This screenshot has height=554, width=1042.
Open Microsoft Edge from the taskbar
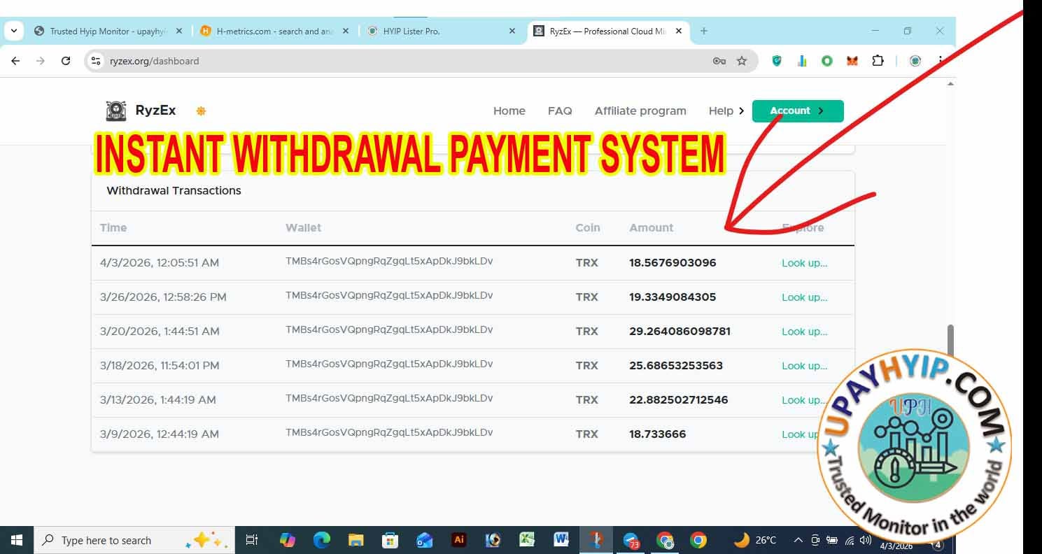click(x=321, y=540)
